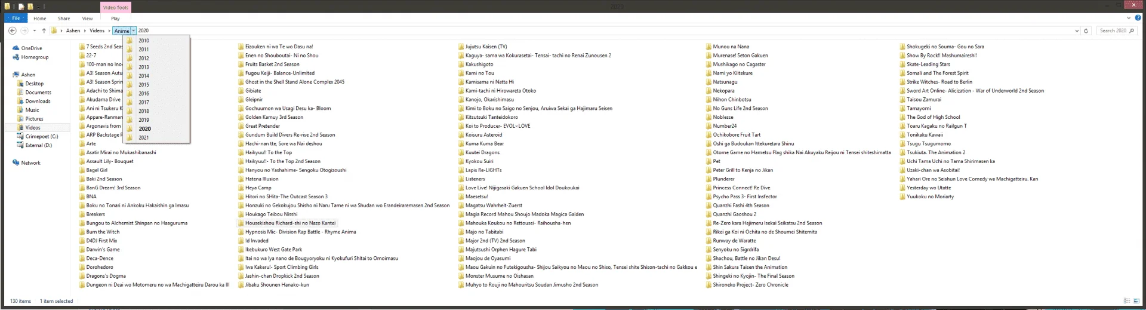Click the Forward navigation arrow

[x=24, y=30]
